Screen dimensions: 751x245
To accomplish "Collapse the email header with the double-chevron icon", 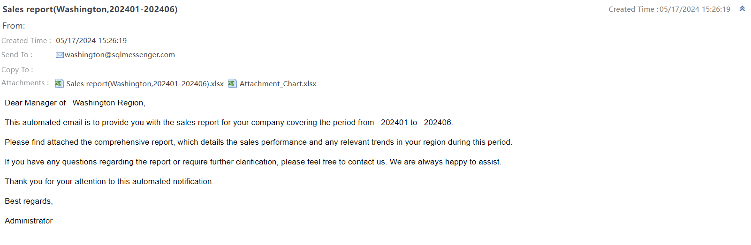I will click(742, 8).
